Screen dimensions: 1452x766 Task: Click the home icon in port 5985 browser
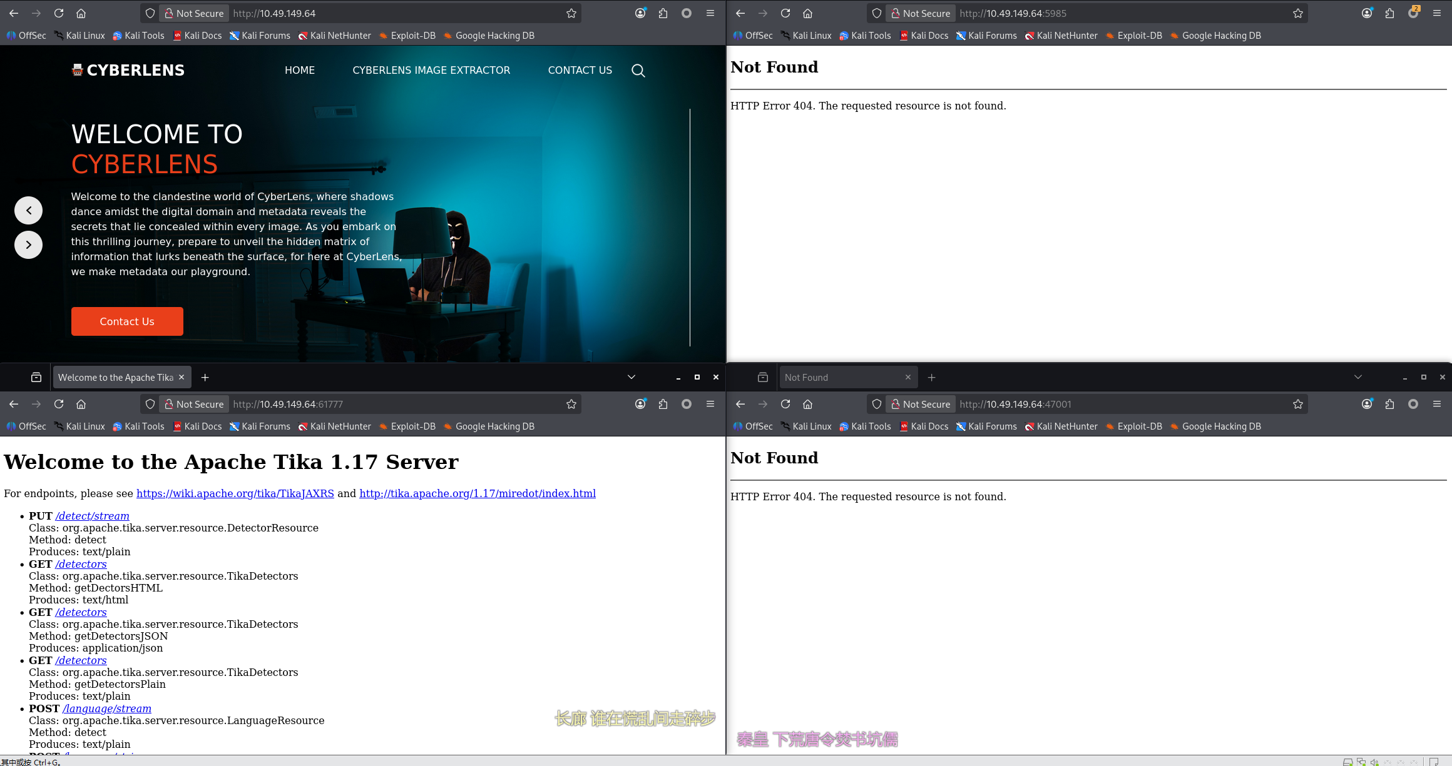[x=807, y=13]
